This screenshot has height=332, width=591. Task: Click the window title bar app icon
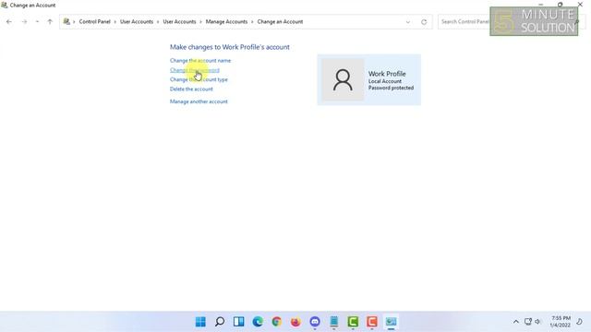(4, 6)
